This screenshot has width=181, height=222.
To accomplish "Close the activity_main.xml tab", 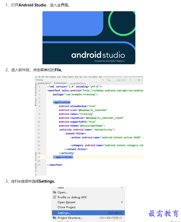I will [52, 83].
